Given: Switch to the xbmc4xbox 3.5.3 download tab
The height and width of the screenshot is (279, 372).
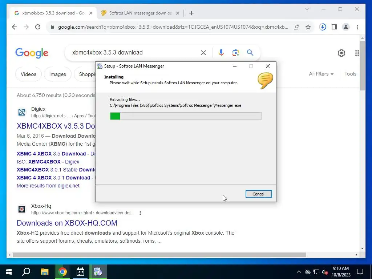Looking at the screenshot, I should coord(53,13).
